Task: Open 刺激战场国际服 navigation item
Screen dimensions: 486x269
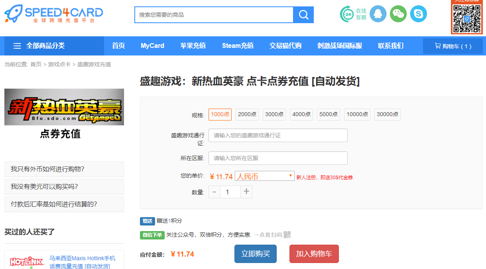Action: pyautogui.click(x=340, y=46)
